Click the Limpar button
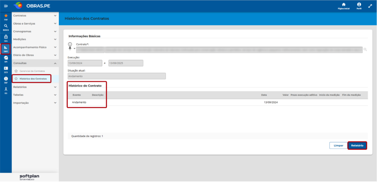377x182 pixels. 338,145
